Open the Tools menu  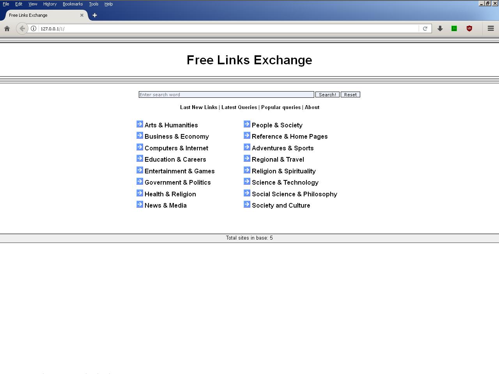(x=94, y=4)
